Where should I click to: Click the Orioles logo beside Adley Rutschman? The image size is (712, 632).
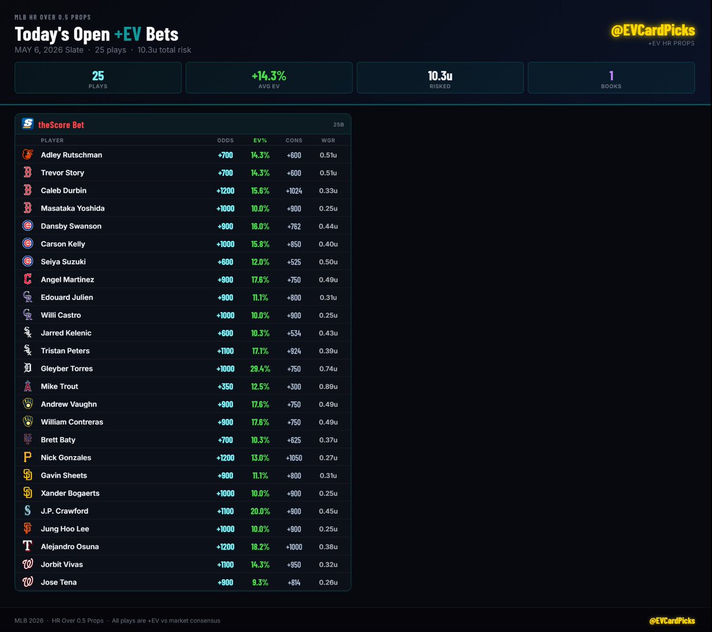click(x=28, y=154)
